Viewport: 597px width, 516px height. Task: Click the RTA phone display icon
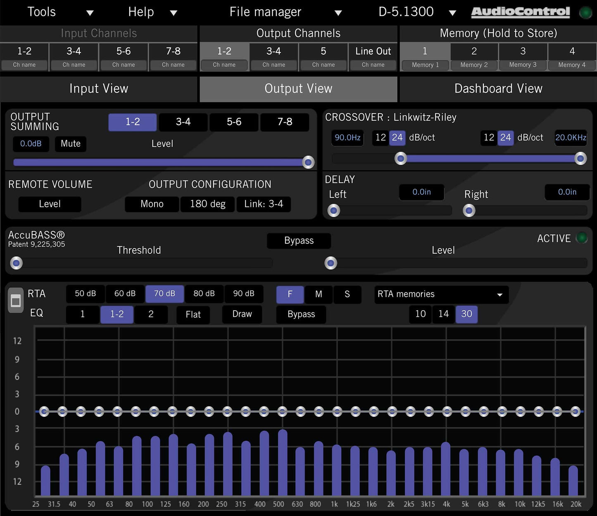(x=15, y=300)
